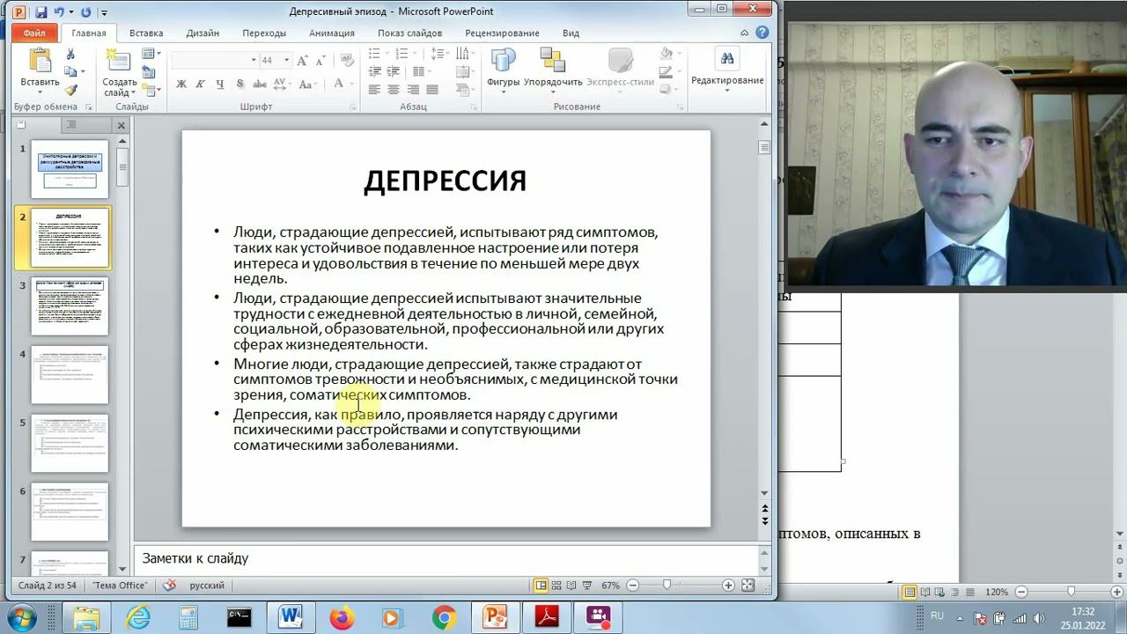This screenshot has width=1127, height=634.
Task: Fit slide to current window icon
Action: coord(748,586)
